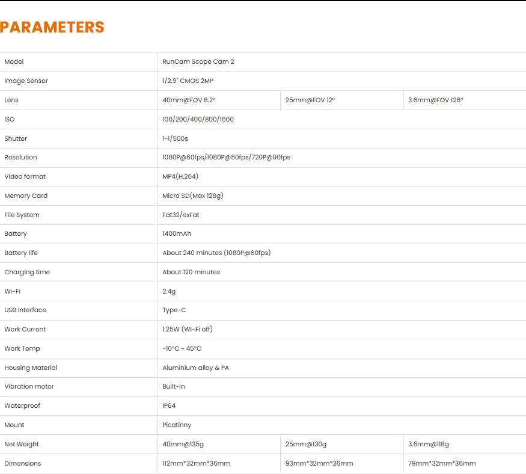Viewport: 526px width, 474px height.
Task: Click the 25mm@FOV 12° lens cell
Action: pos(310,100)
